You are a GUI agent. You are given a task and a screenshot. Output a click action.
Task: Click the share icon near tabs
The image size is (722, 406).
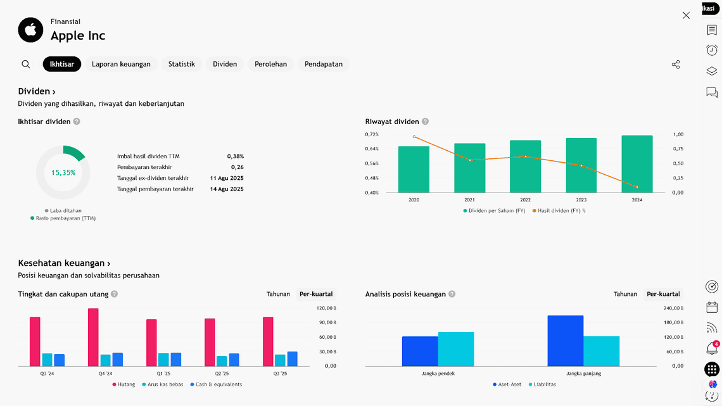pyautogui.click(x=676, y=65)
